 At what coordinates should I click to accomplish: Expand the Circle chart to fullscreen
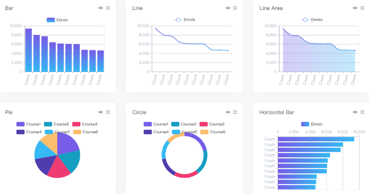pyautogui.click(x=235, y=112)
